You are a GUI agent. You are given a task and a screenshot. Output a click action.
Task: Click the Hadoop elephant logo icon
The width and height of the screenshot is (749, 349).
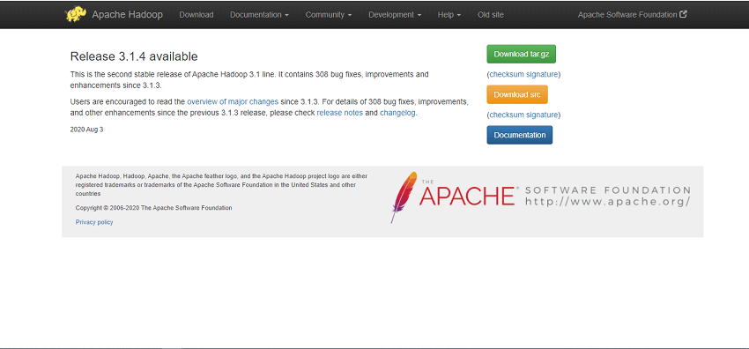pos(76,14)
